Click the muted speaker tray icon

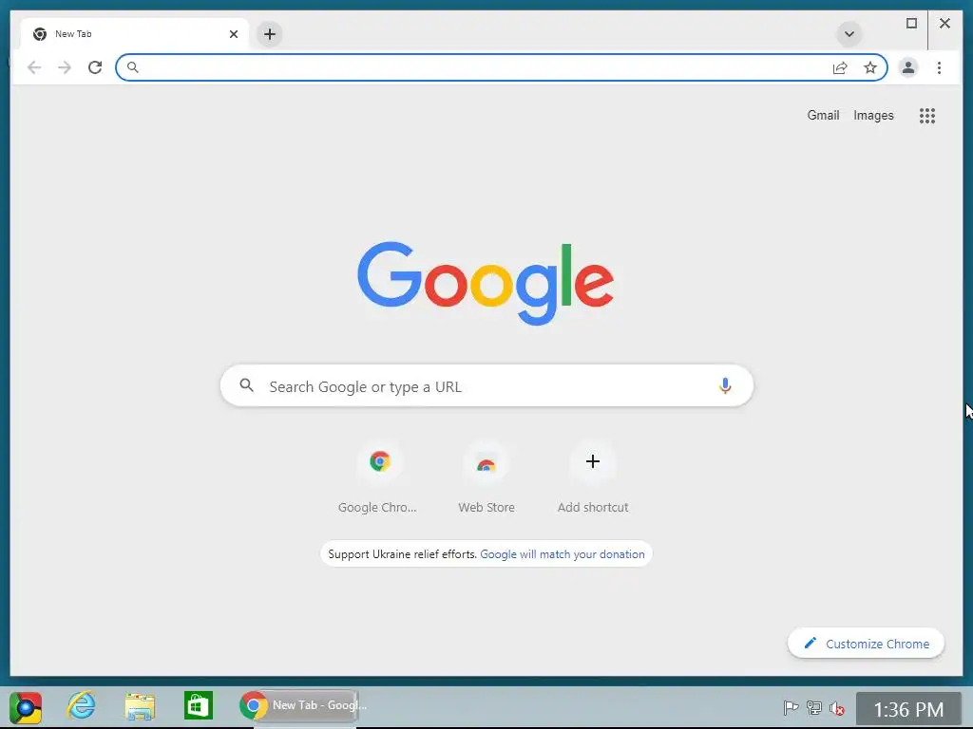[836, 708]
